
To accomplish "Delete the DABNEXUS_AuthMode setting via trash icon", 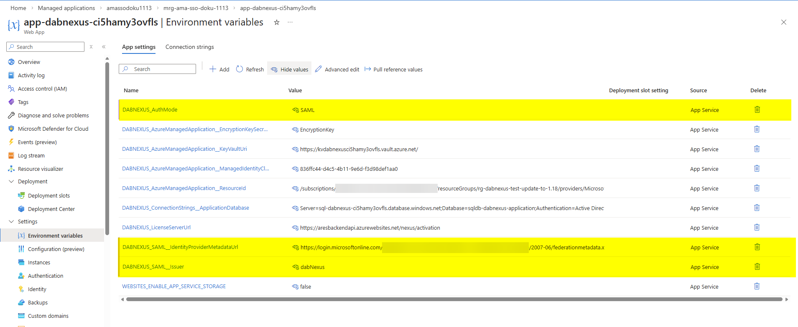I will 757,109.
